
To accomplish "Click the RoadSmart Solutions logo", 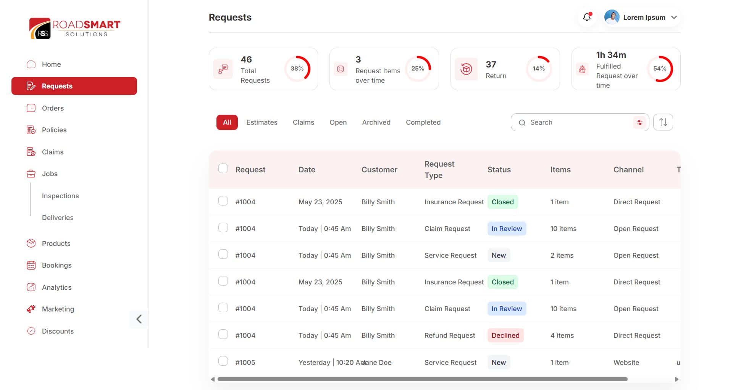I will (x=75, y=28).
